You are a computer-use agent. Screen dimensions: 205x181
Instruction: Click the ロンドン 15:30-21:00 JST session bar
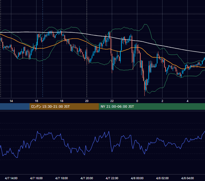coord(64,106)
